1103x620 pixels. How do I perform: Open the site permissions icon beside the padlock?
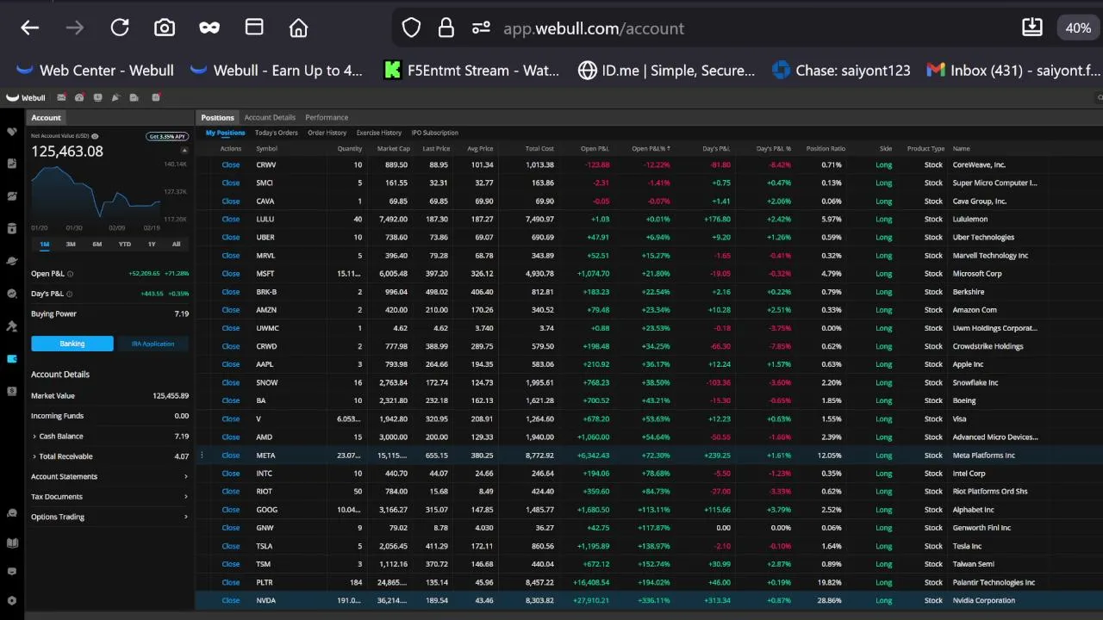click(481, 28)
